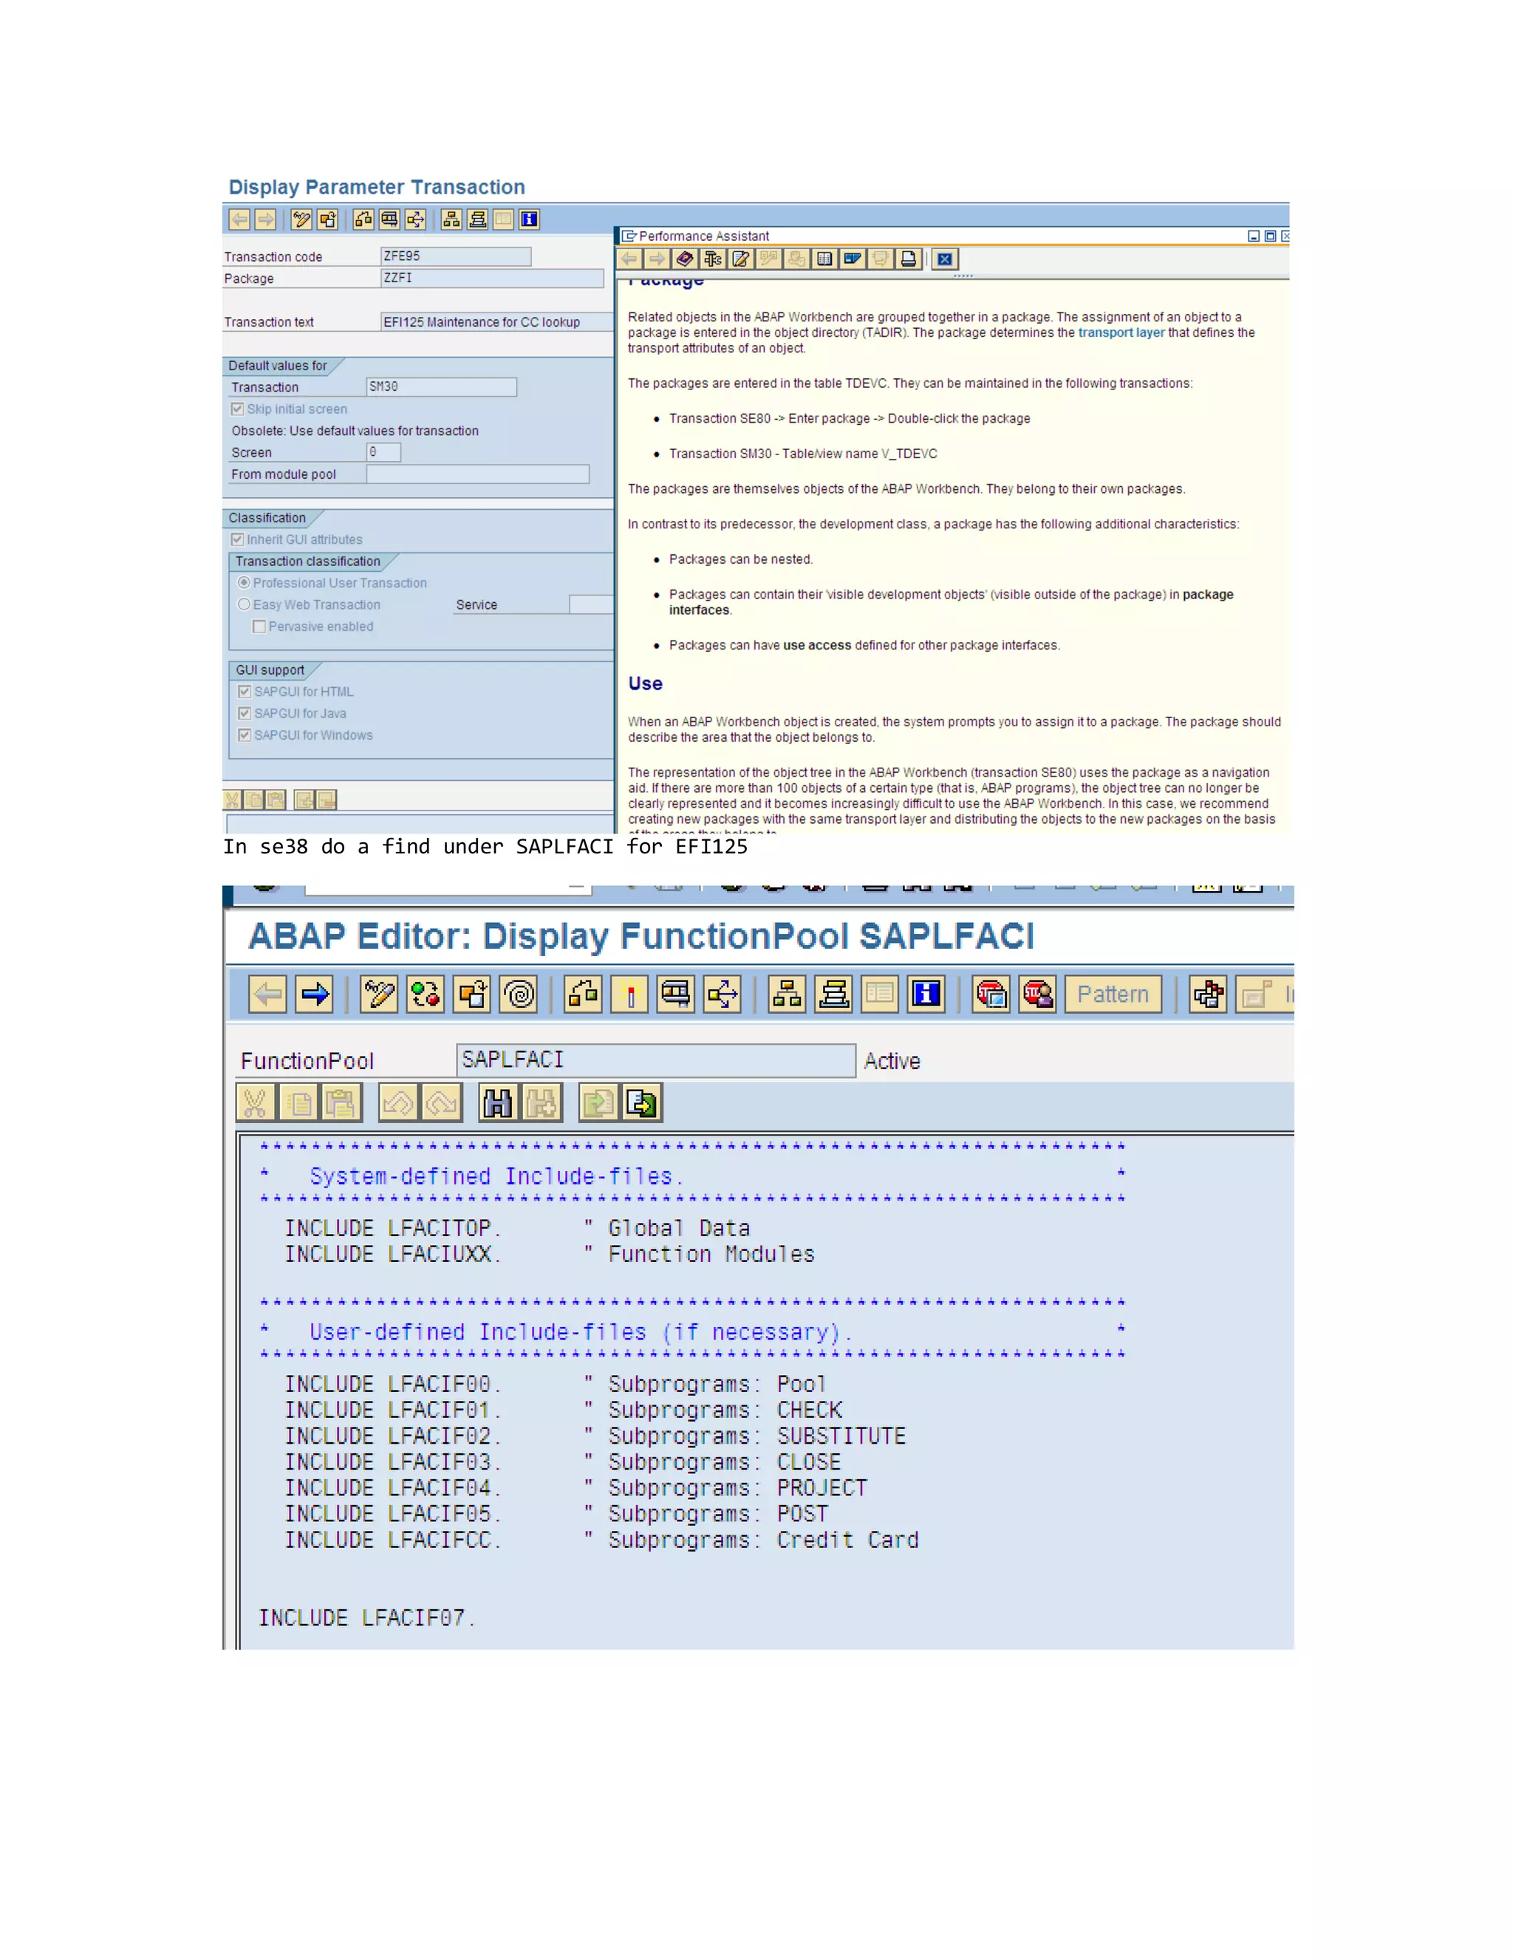Close Performance Assistant with blue X toolbar icon
This screenshot has width=1513, height=1958.
[x=945, y=260]
